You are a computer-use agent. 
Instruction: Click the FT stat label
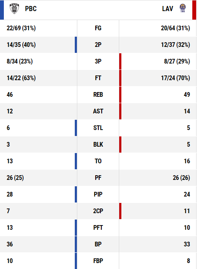click(x=98, y=78)
